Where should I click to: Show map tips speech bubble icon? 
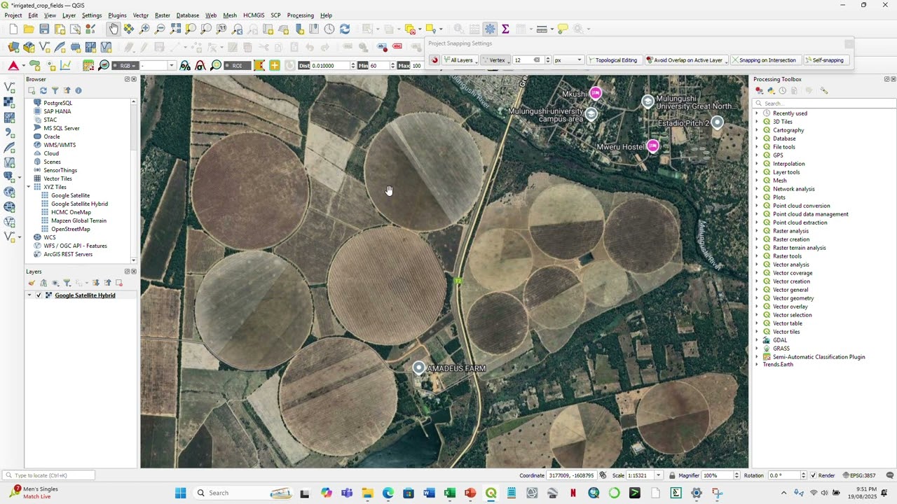tap(563, 29)
